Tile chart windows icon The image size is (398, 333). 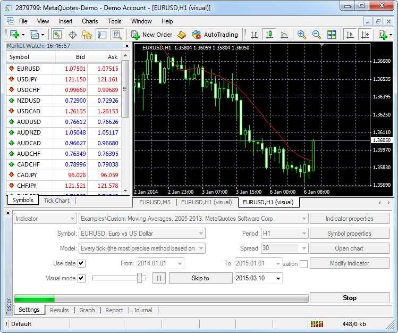pos(332,35)
